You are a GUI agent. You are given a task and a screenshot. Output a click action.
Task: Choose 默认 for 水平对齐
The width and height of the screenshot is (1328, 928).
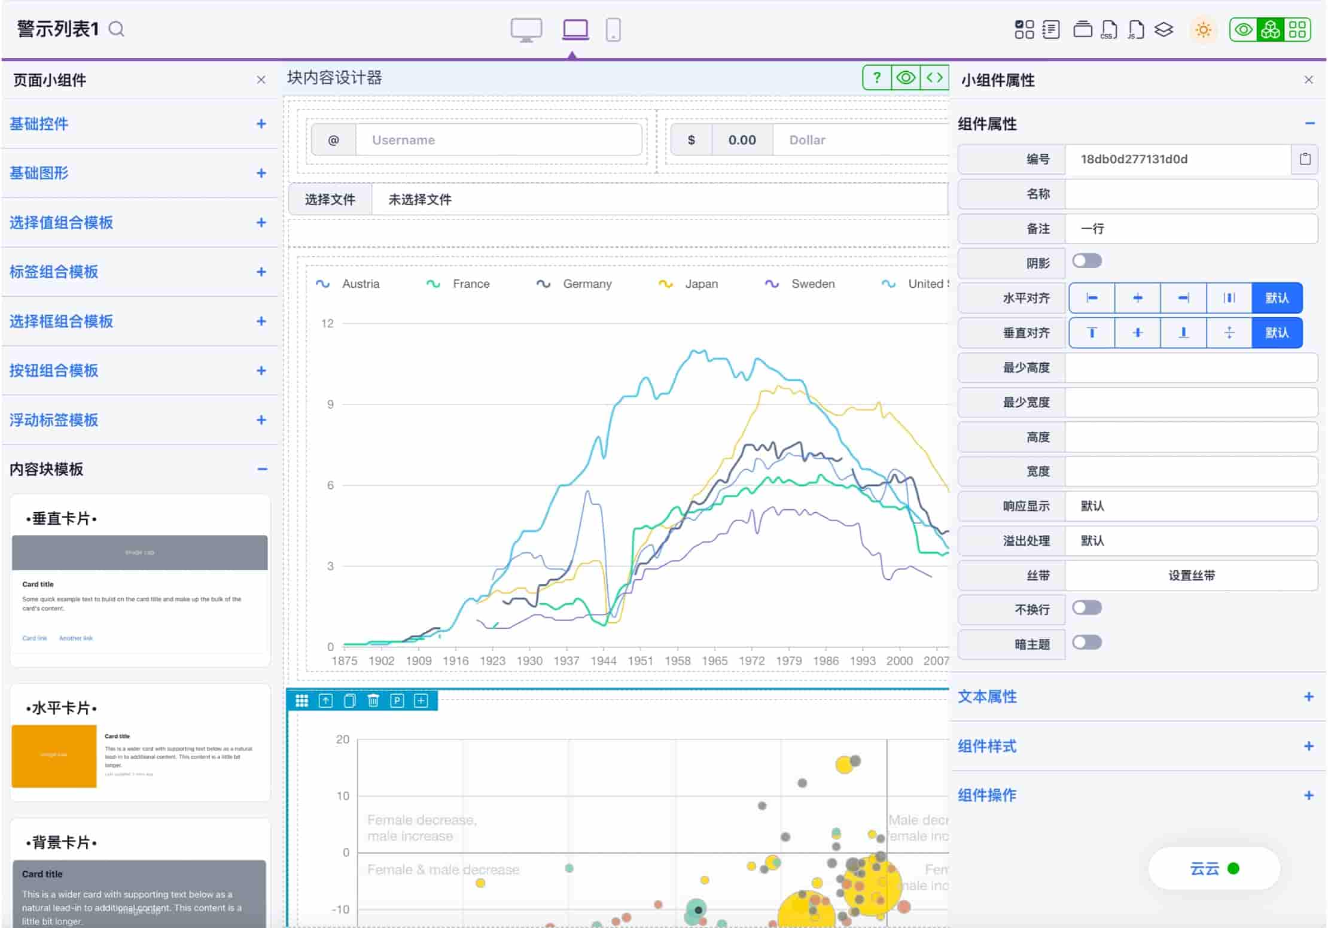coord(1277,298)
